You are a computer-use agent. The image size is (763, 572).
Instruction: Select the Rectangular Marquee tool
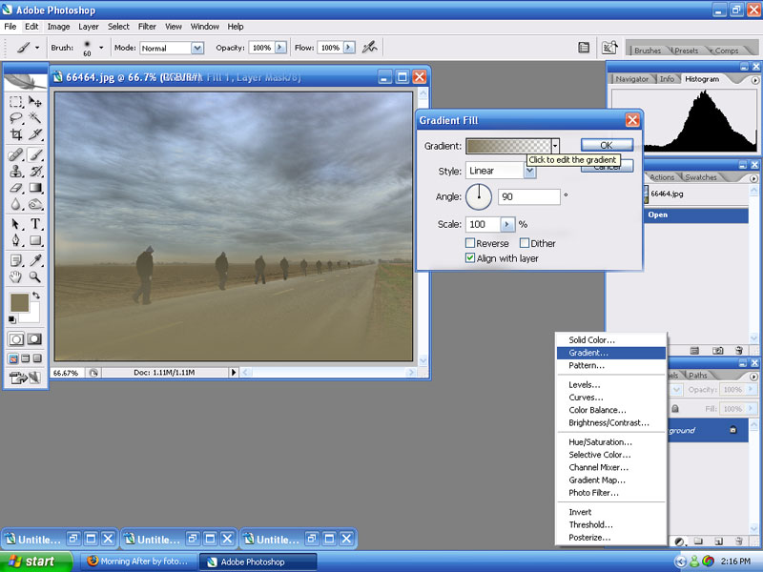pos(16,101)
